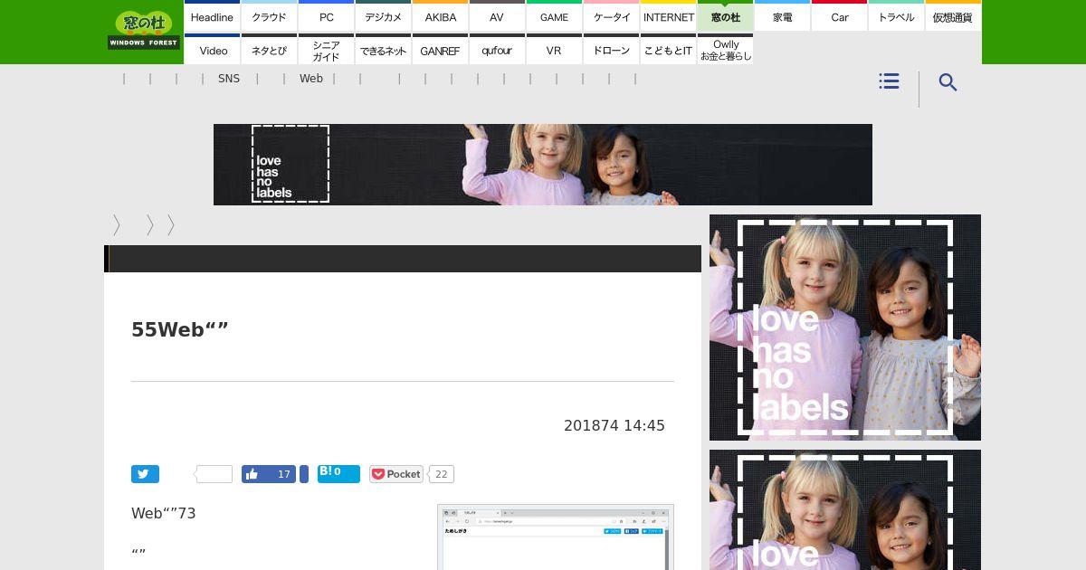Open the upper sidebar love has no labels ad
Viewport: 1086px width, 570px height.
pyautogui.click(x=845, y=328)
